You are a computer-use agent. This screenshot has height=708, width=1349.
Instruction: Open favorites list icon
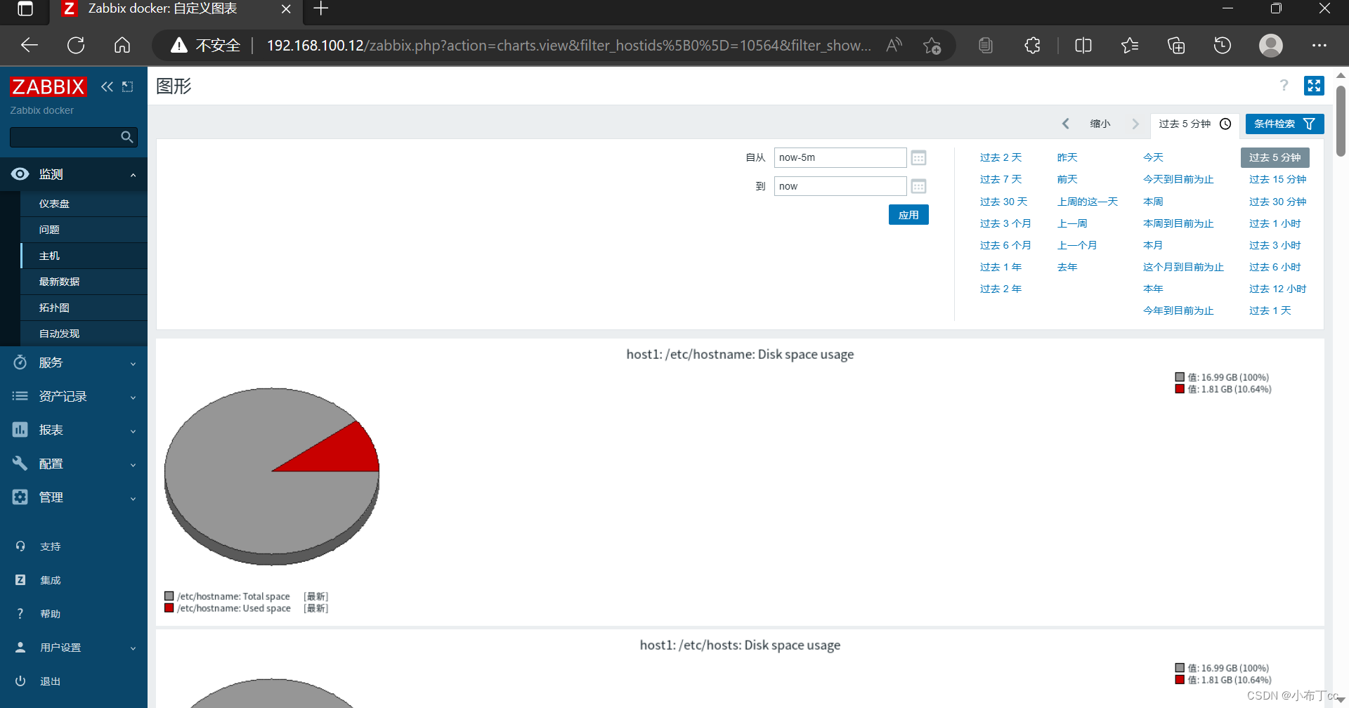[1130, 46]
